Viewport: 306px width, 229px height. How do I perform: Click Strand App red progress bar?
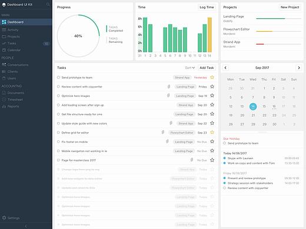point(260,44)
